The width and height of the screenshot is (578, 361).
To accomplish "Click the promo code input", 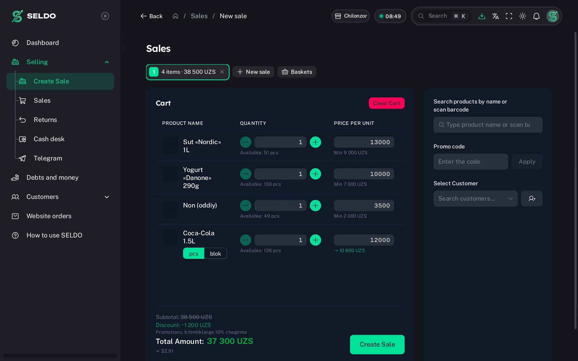I will (471, 162).
